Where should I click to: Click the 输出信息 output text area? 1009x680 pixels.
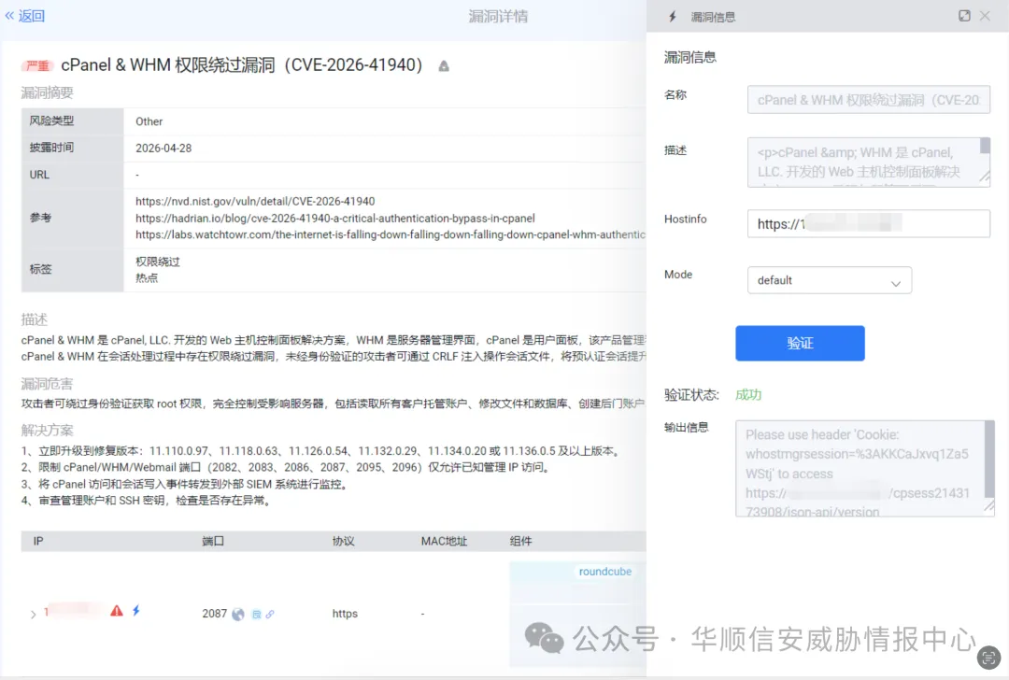865,468
